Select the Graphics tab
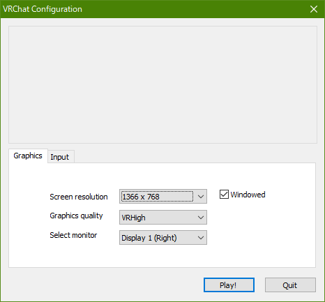The image size is (325, 302). [28, 156]
